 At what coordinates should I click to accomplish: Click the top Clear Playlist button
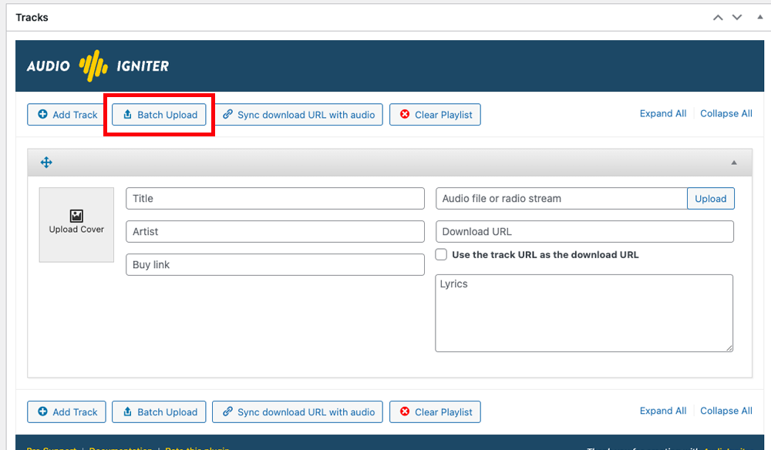tap(435, 115)
